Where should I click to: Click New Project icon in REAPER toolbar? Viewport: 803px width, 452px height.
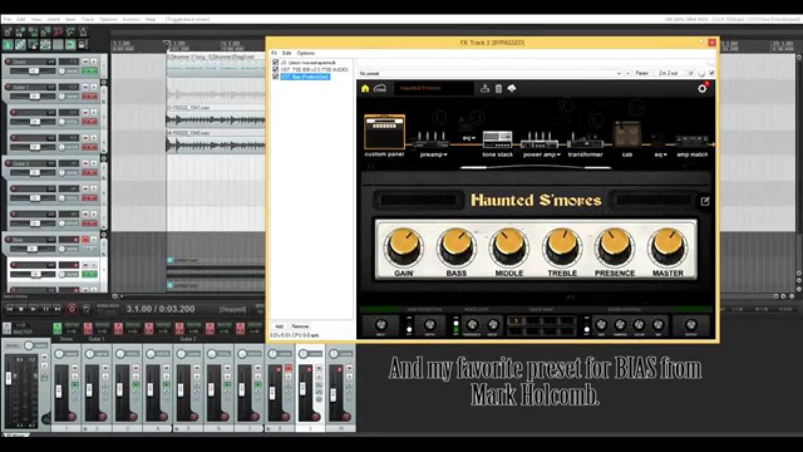point(8,32)
